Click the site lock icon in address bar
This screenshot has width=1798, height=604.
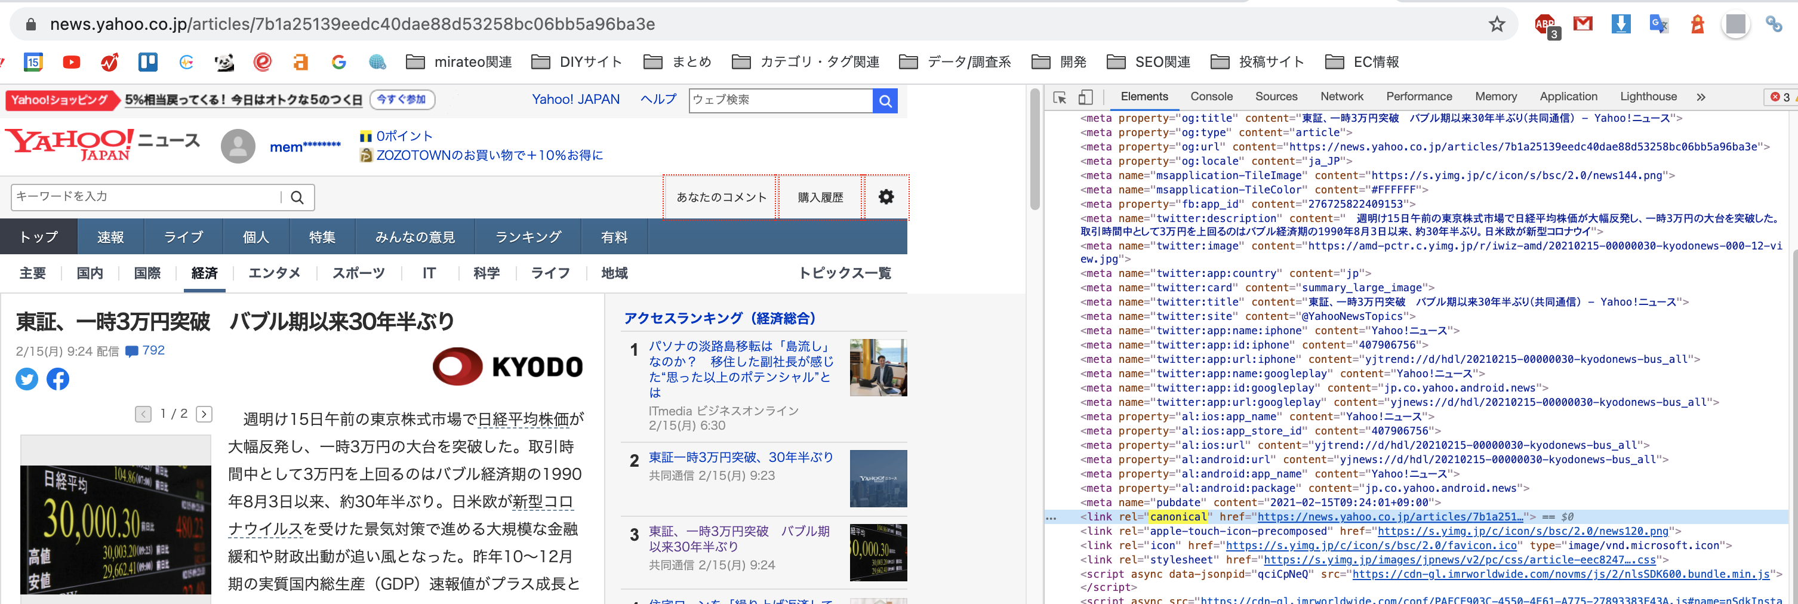click(30, 24)
